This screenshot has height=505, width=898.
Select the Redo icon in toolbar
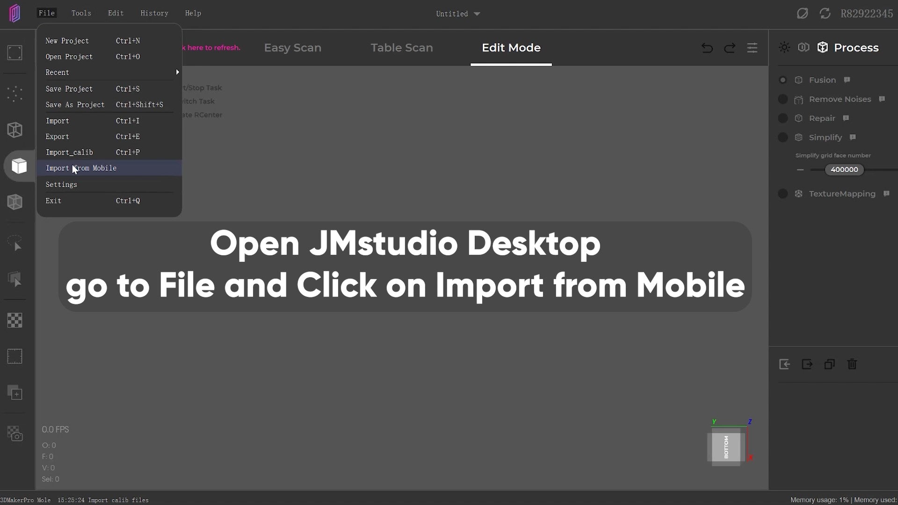(x=730, y=48)
